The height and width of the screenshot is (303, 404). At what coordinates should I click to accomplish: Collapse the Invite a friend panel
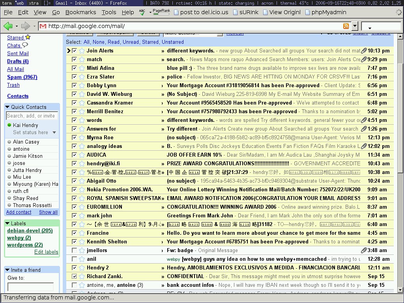click(x=7, y=270)
